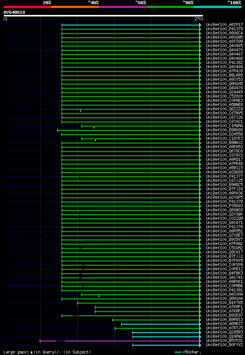
Task: Select the UniRef100_P35683 label
Action: click(x=224, y=206)
